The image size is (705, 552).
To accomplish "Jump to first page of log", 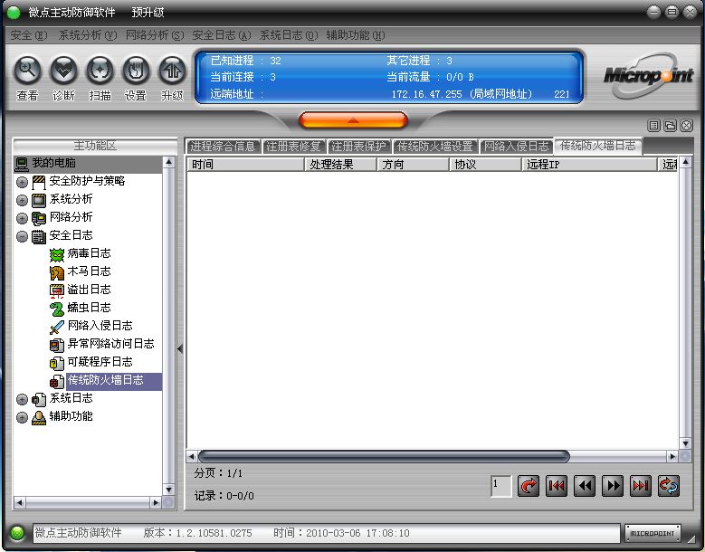I will 557,486.
